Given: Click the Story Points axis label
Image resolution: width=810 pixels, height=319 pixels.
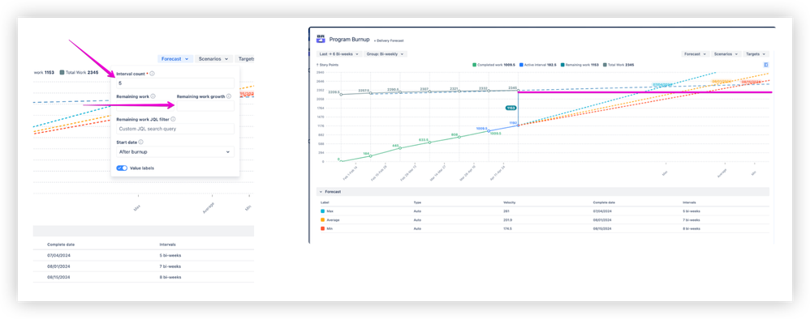Looking at the screenshot, I should [328, 65].
